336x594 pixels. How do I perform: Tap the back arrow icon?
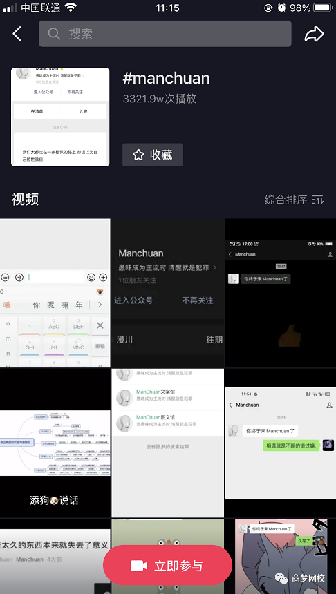[17, 34]
